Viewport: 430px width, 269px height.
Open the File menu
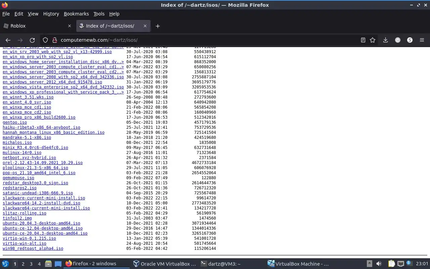point(6,14)
